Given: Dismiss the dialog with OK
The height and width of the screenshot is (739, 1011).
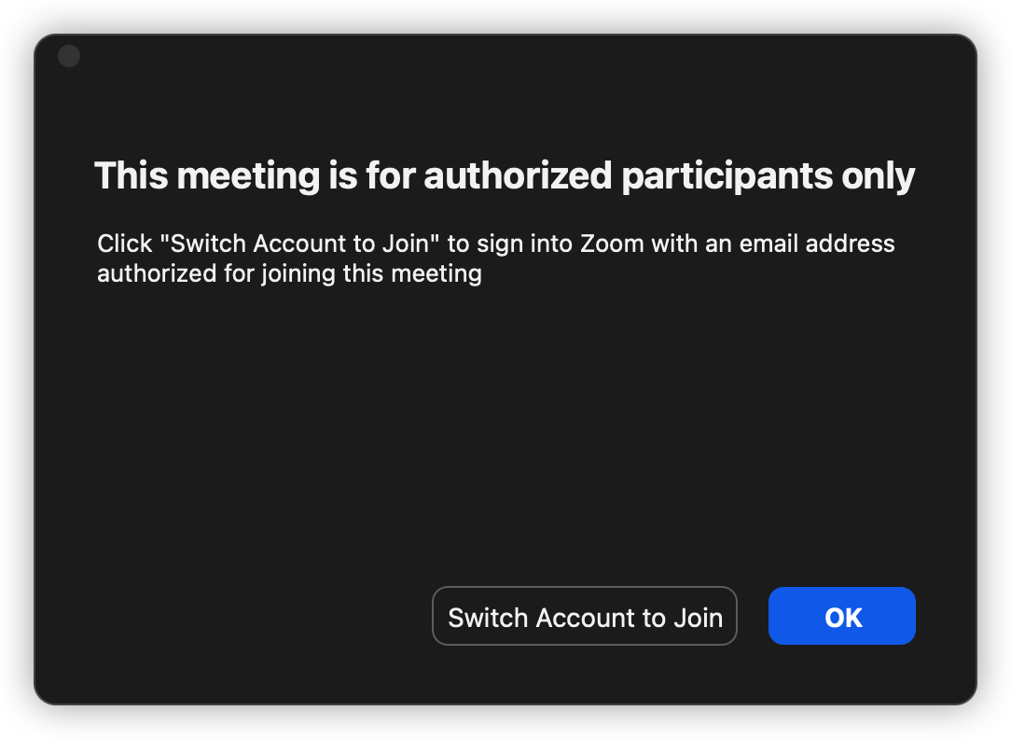Looking at the screenshot, I should (x=841, y=616).
